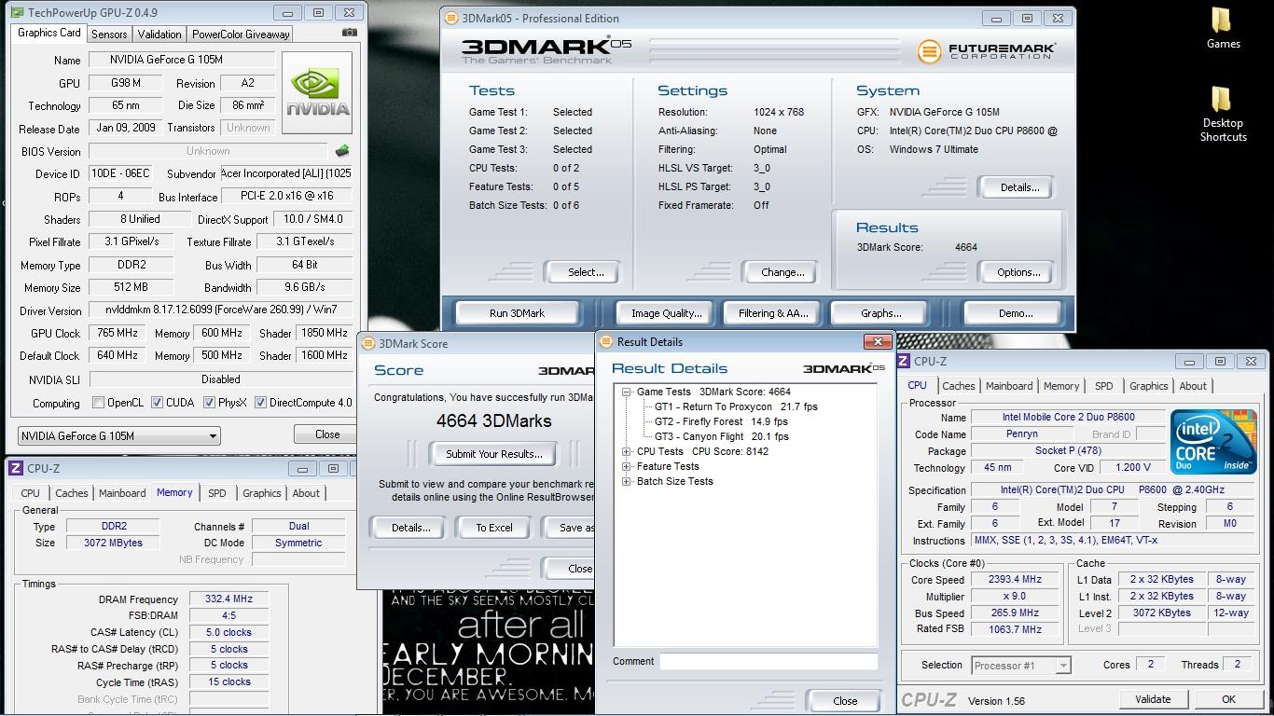
Task: Open the PowerColor Giveaway tab
Action: (241, 34)
